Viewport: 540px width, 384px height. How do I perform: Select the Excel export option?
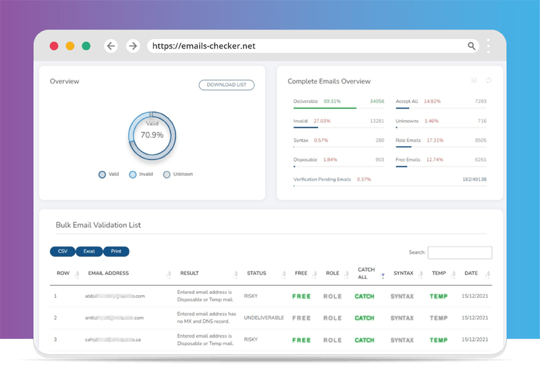[x=89, y=251]
